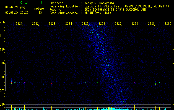
Task: Click the 0.6 kHz frequency tick label
Action: coord(2,105)
